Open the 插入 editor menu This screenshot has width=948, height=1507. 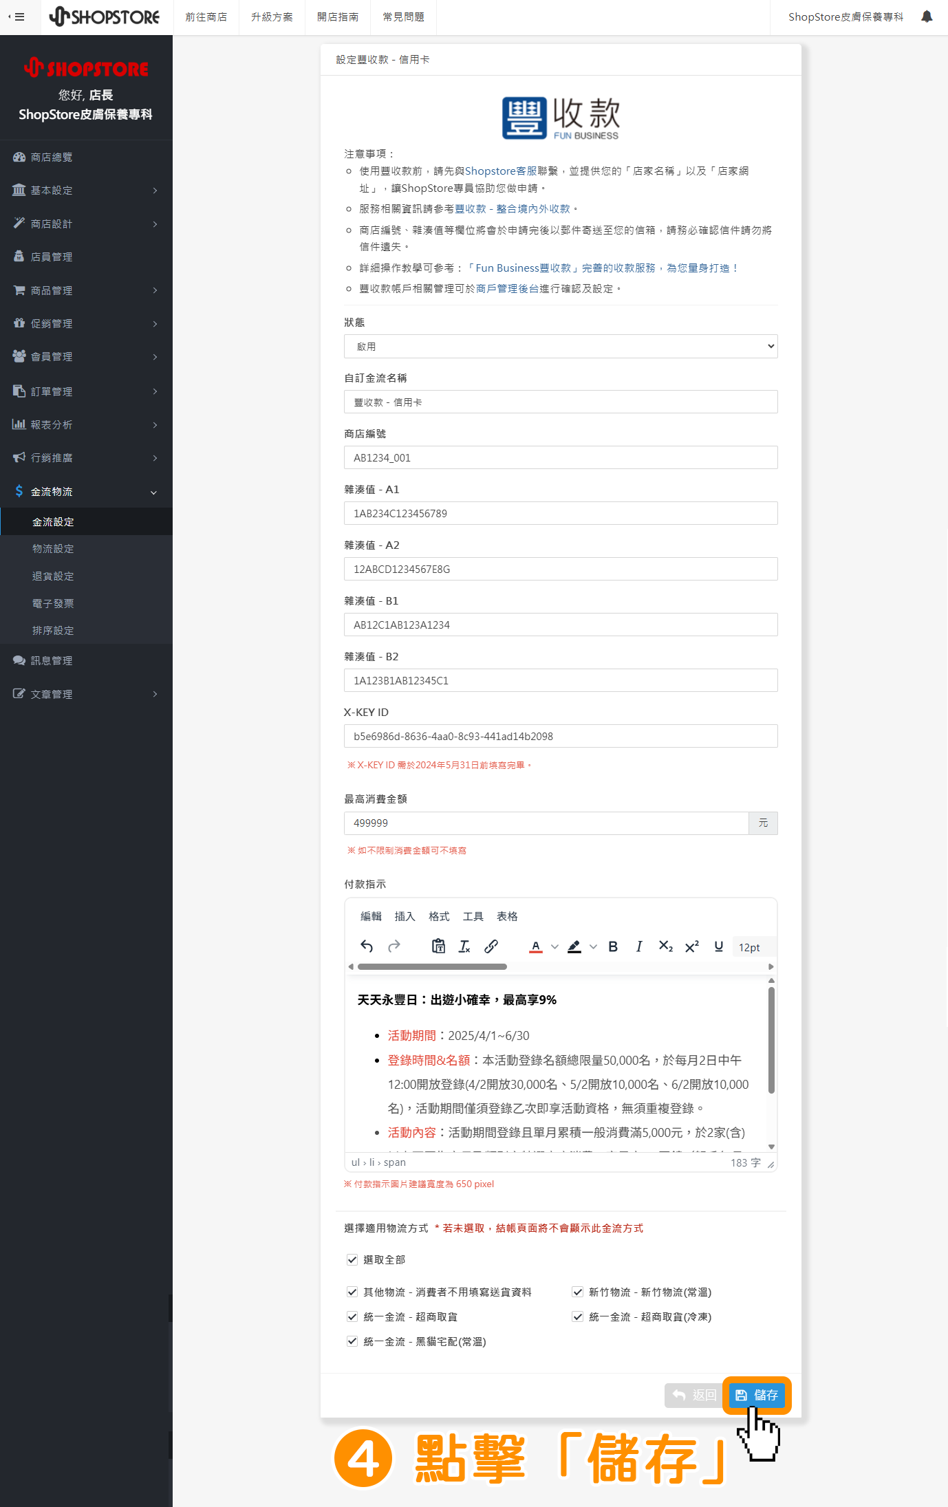pyautogui.click(x=405, y=916)
